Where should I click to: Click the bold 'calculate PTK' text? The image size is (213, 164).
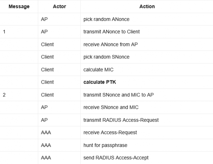pos(100,82)
